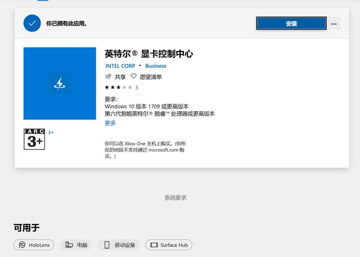Click the Surface Hub screen icon
Screen dimensions: 360x257
coord(154,245)
